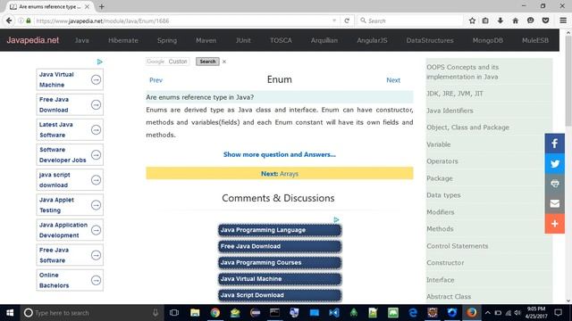Go to the browser home icon

(515, 21)
